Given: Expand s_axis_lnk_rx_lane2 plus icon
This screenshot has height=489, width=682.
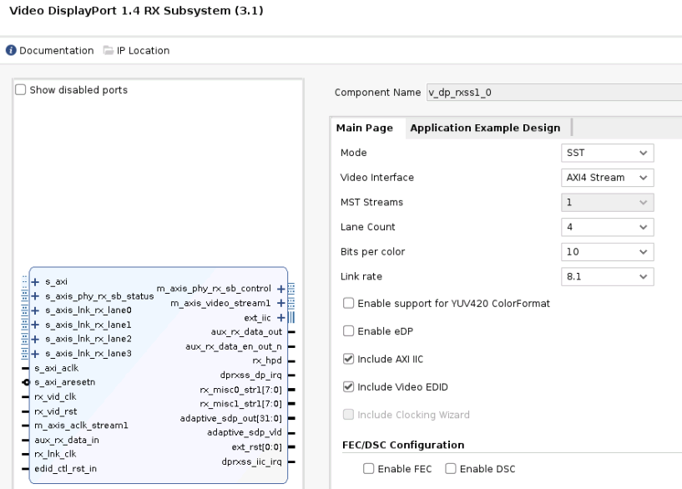Looking at the screenshot, I should pyautogui.click(x=35, y=340).
